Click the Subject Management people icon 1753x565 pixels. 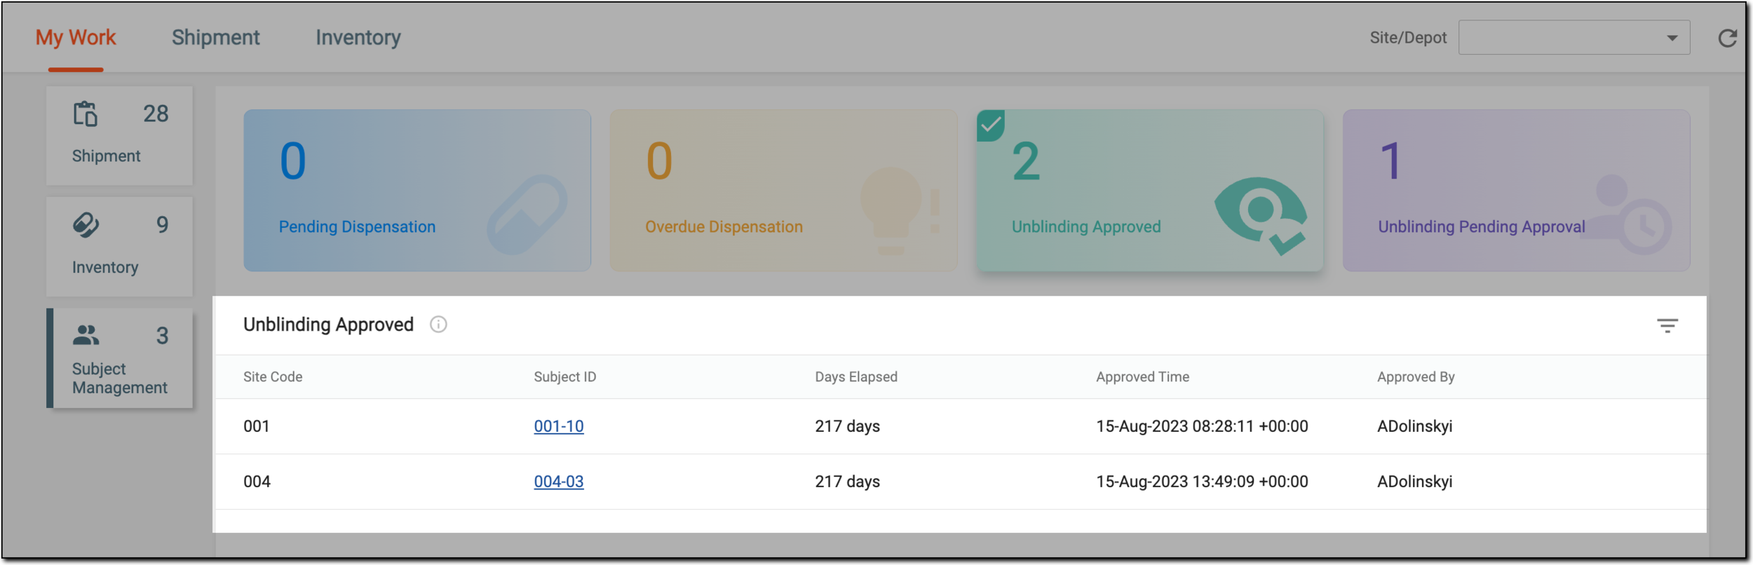click(86, 336)
